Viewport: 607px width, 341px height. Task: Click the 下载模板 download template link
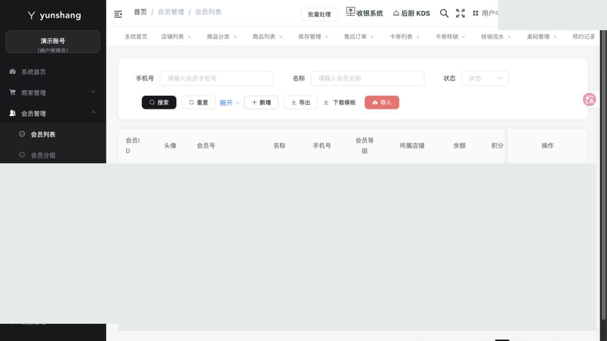click(x=340, y=102)
